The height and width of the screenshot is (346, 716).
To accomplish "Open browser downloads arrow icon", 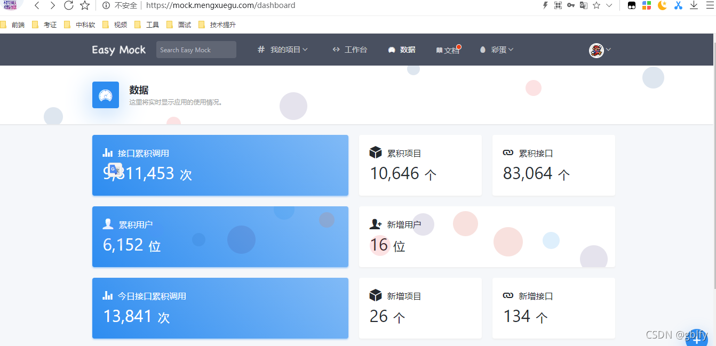I will [694, 5].
